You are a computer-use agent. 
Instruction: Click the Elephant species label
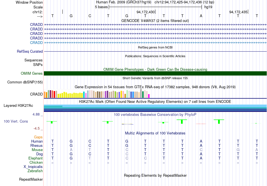point(35,158)
